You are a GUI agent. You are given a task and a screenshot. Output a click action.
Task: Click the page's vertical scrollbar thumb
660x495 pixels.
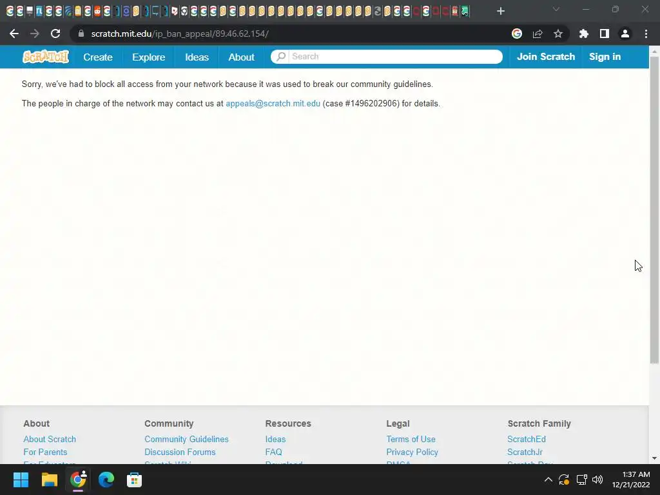click(x=654, y=209)
